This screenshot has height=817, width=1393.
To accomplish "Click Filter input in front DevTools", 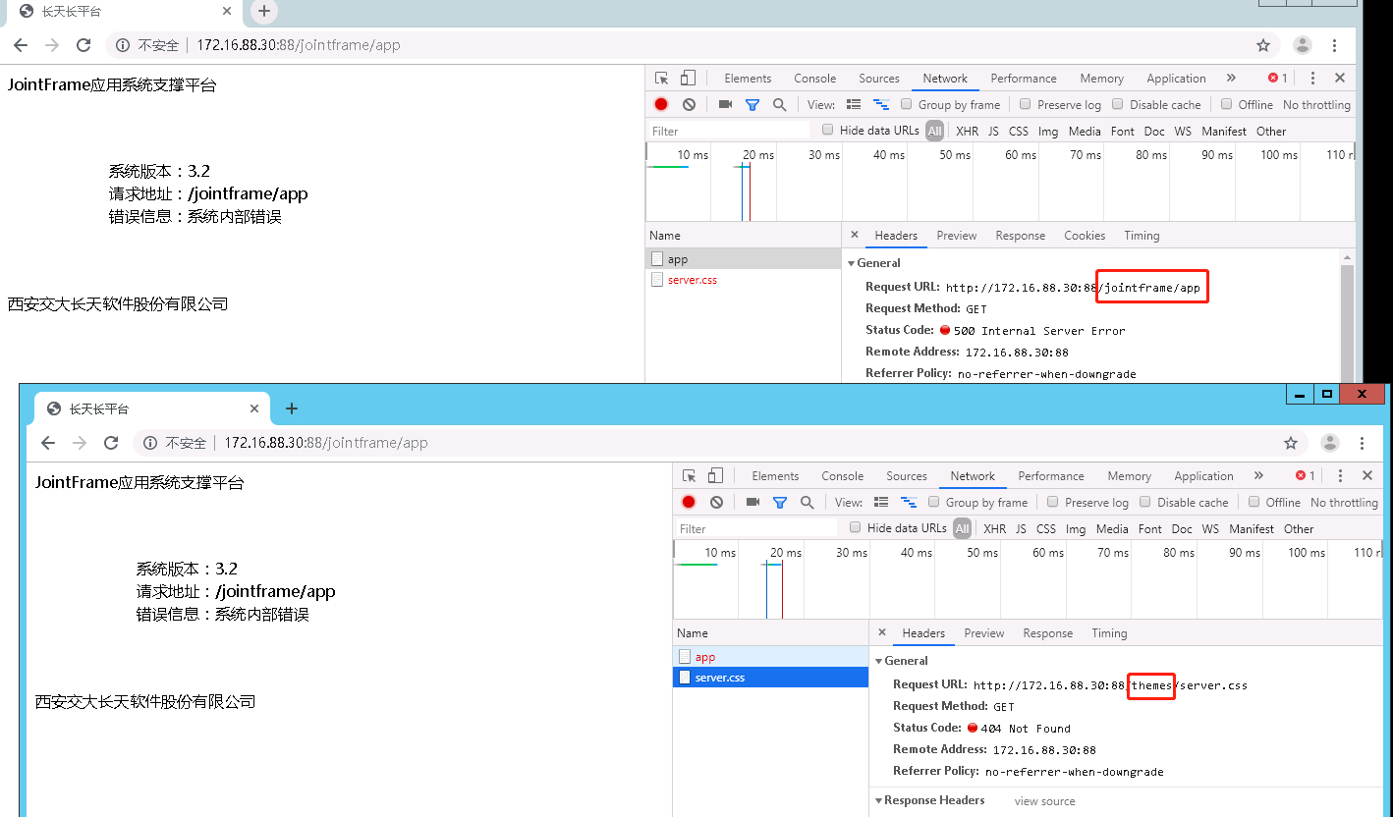I will coord(756,528).
